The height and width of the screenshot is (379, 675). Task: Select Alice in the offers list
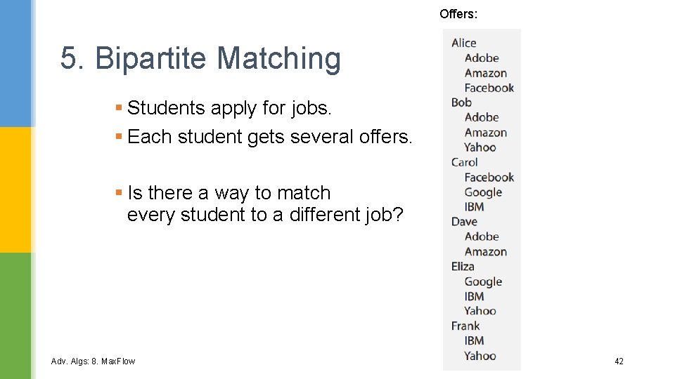click(464, 44)
